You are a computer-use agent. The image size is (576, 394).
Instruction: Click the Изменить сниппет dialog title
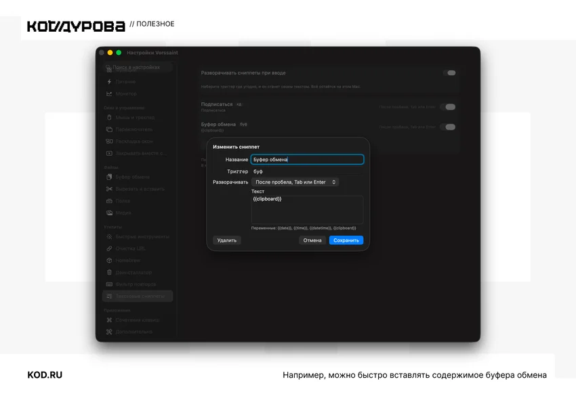point(236,147)
